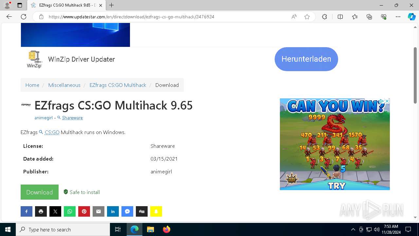Share the page on Facebook
The height and width of the screenshot is (236, 419).
tap(27, 211)
